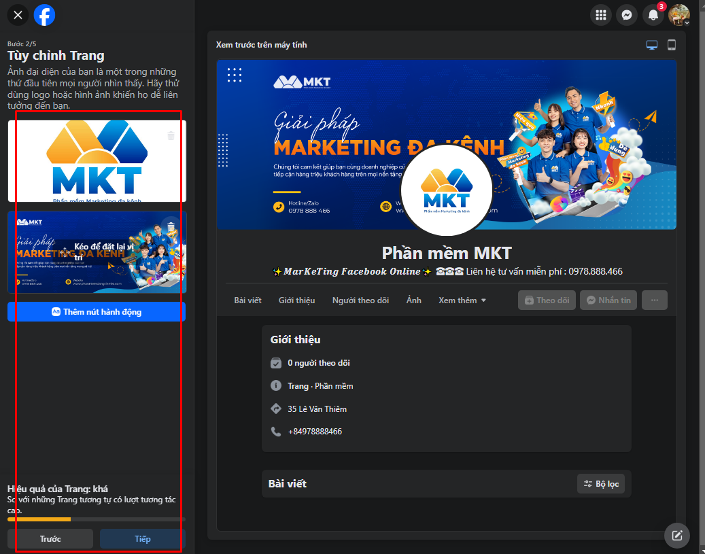Click the page effectiveness progress bar
The image size is (705, 554).
(x=97, y=519)
